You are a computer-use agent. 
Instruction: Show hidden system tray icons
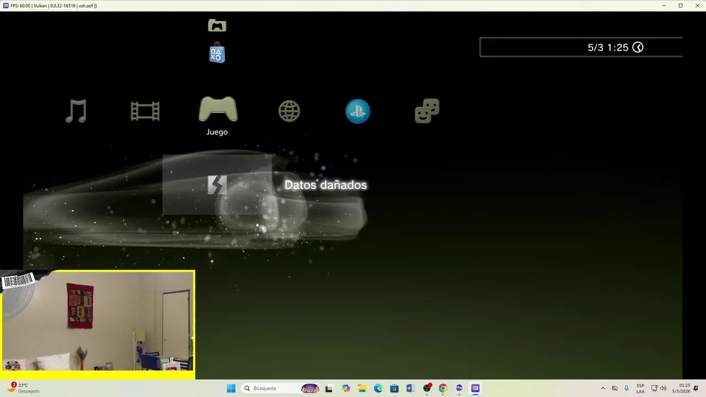pyautogui.click(x=603, y=388)
